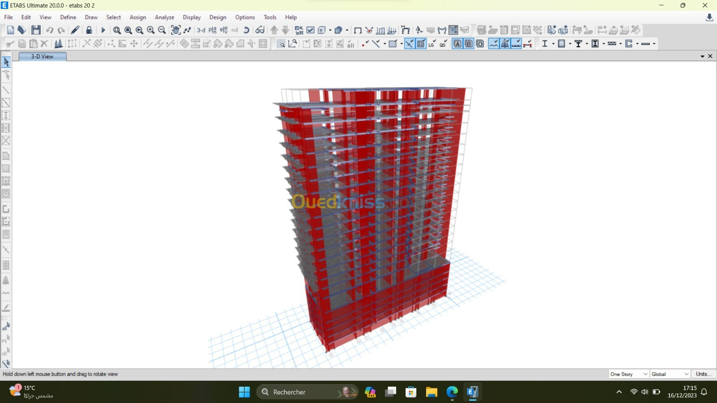Image resolution: width=717 pixels, height=403 pixels.
Task: Choose the Draw Braces X tool
Action: coord(6,141)
